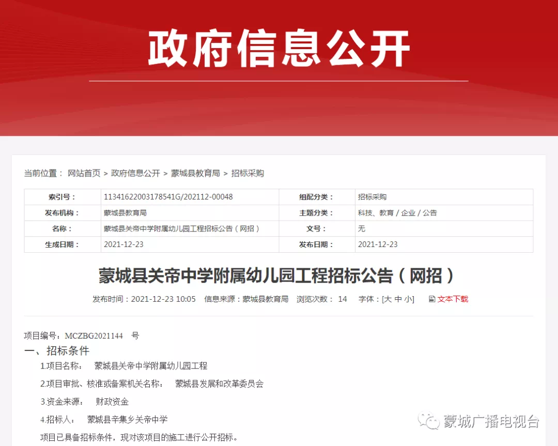Screen dimensions: 558x446
Task: Click the 3.资金来源 财政资金 line
Action: tap(84, 402)
